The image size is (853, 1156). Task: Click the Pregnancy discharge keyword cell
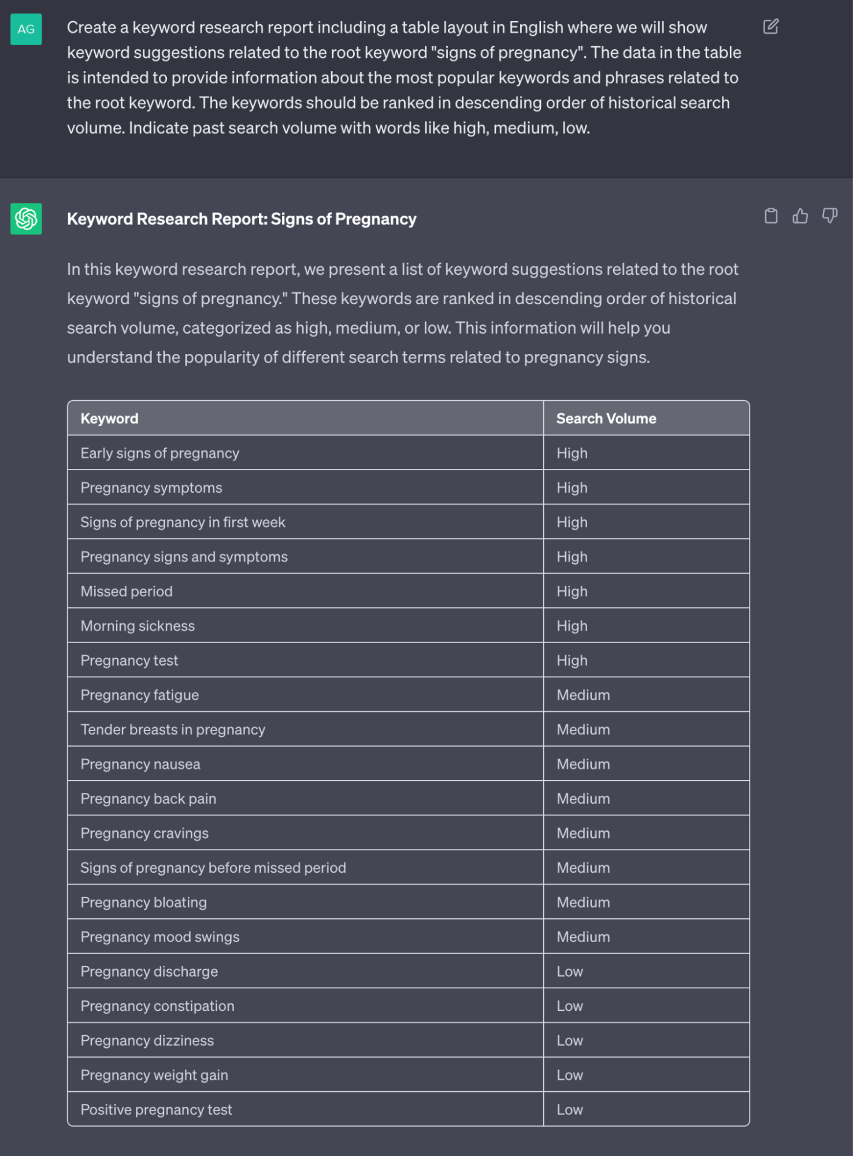pos(305,972)
